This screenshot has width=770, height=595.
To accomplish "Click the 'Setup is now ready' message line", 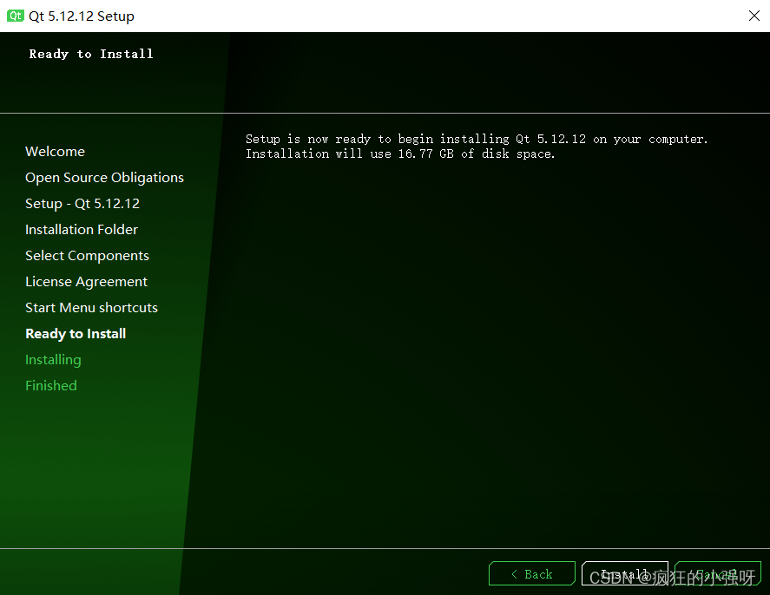I will click(x=477, y=140).
